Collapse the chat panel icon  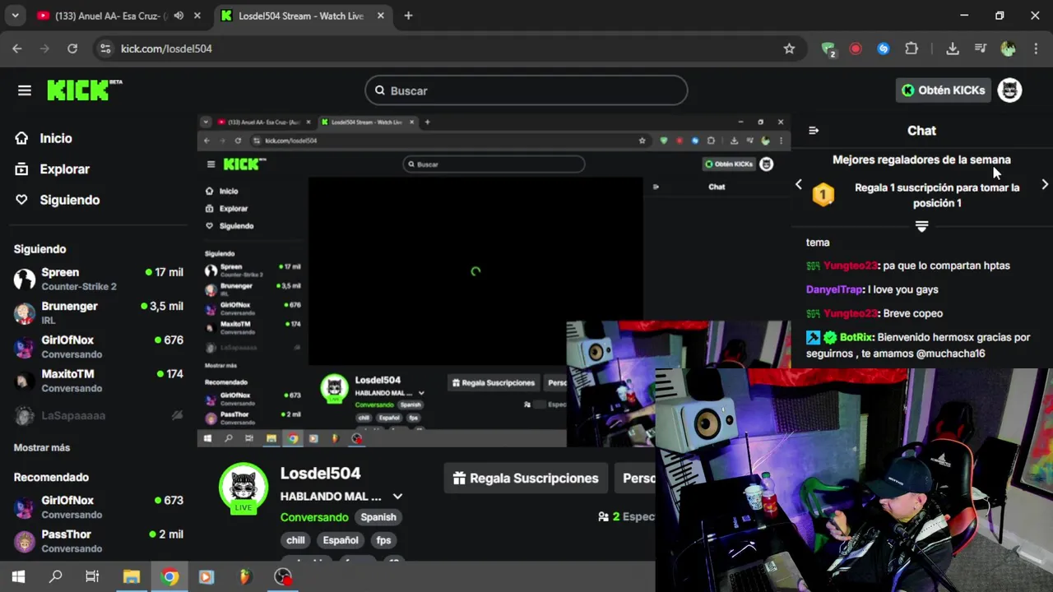point(814,131)
